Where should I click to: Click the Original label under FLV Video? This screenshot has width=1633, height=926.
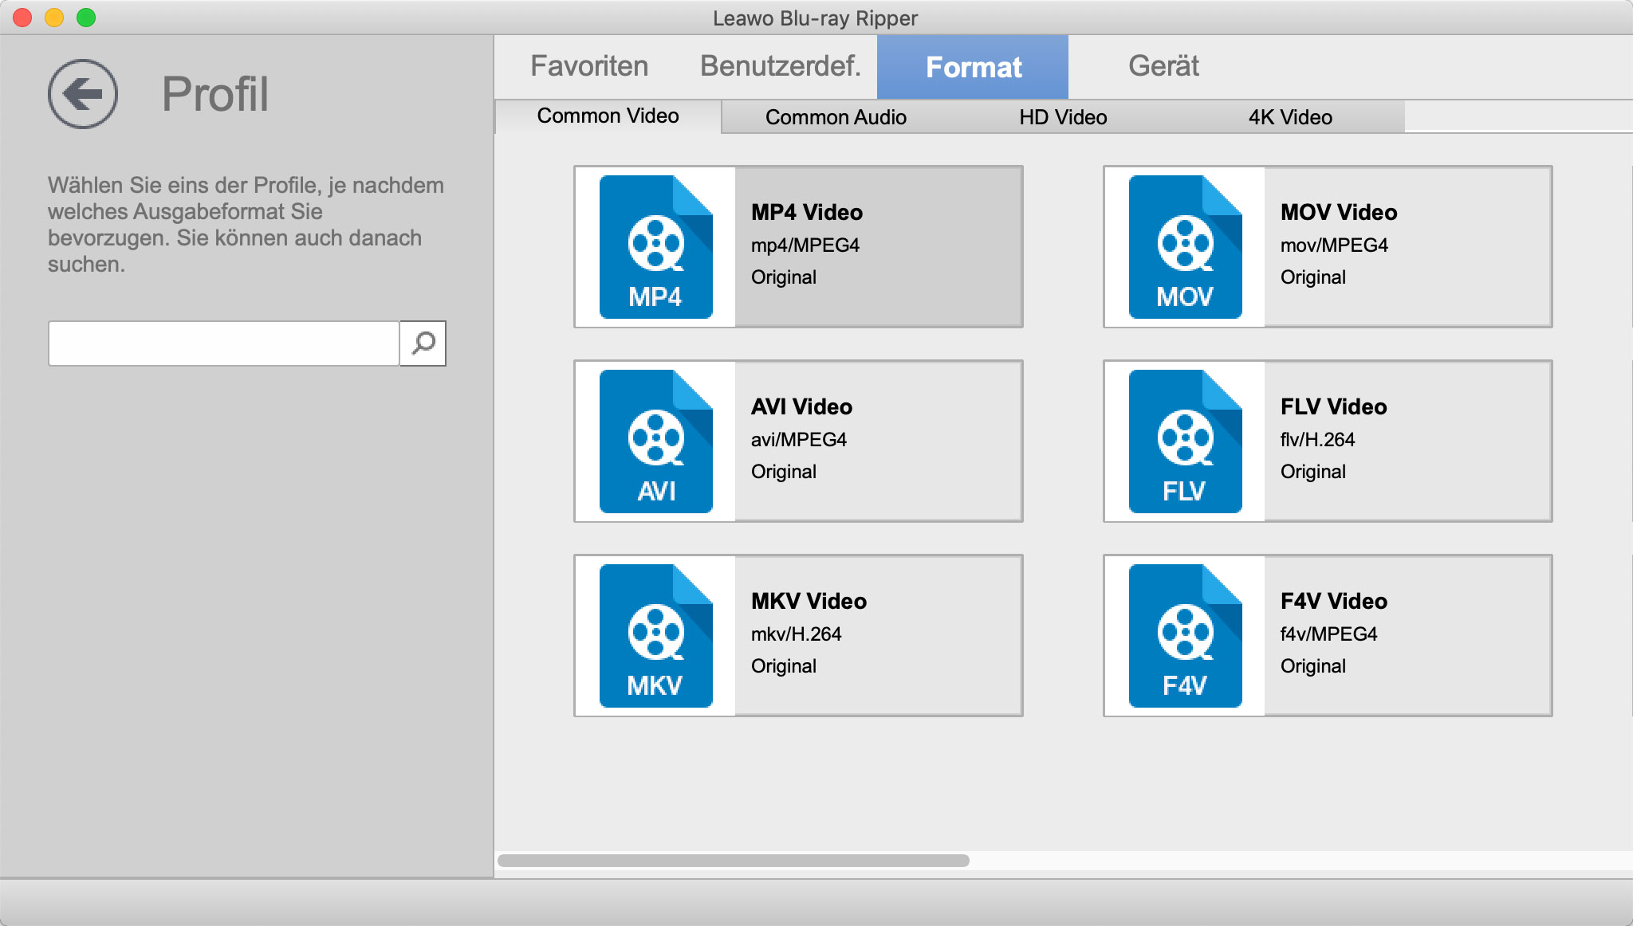click(1313, 472)
